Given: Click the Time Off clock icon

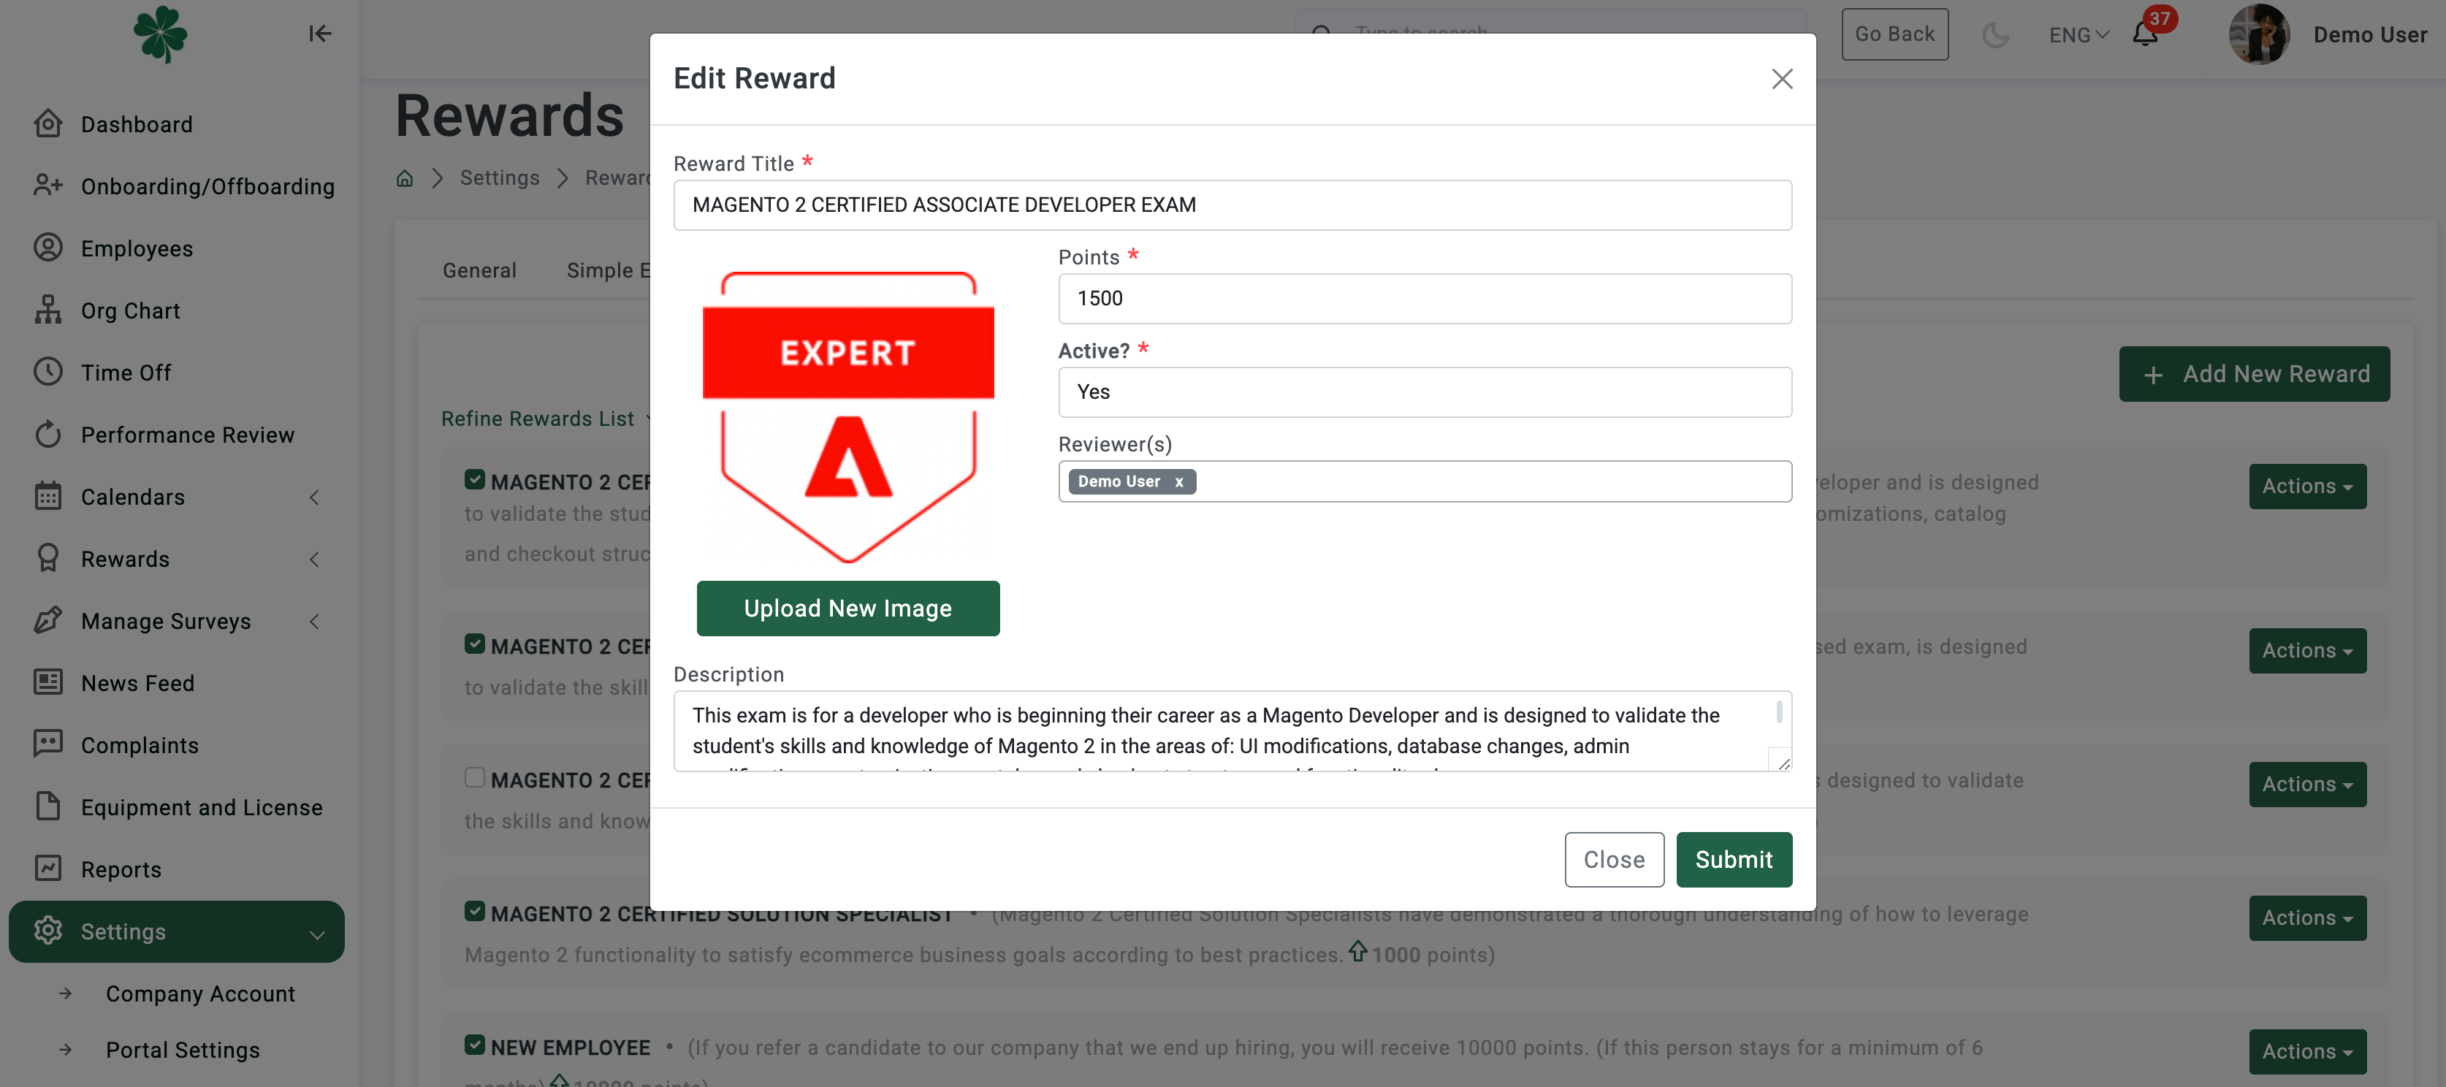Looking at the screenshot, I should (x=47, y=372).
